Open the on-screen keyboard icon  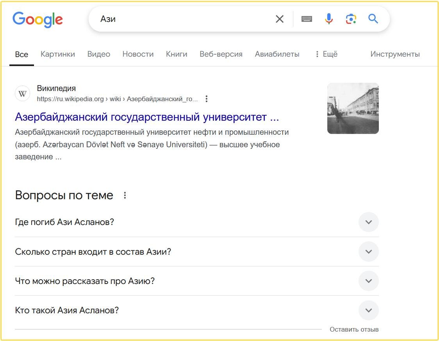click(x=307, y=19)
